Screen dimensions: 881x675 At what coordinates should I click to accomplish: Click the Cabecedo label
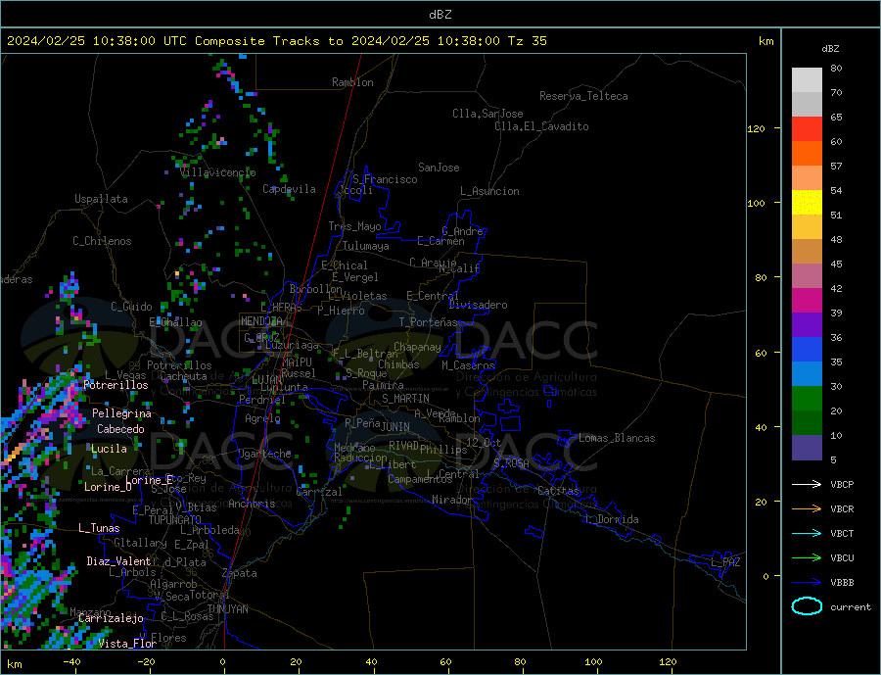pos(120,429)
